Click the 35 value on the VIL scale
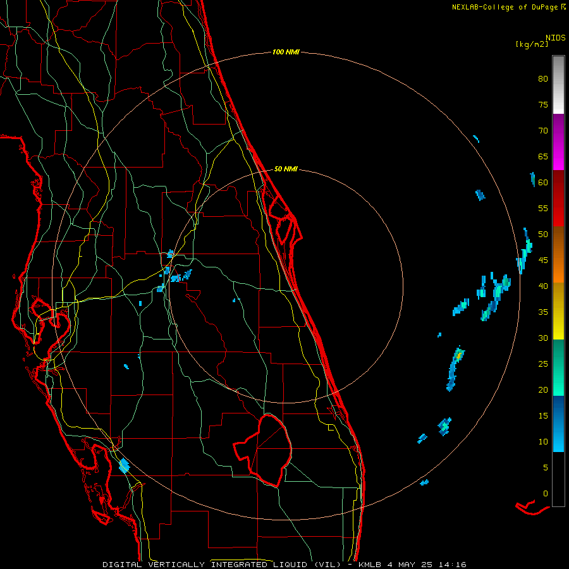 tap(543, 312)
